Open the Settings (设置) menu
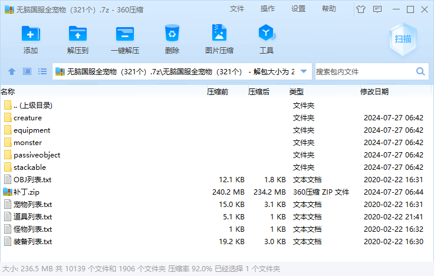The height and width of the screenshot is (276, 434). tap(298, 9)
